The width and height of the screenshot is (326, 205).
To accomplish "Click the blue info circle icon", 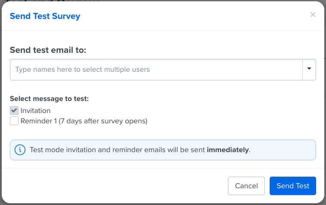I will point(20,150).
